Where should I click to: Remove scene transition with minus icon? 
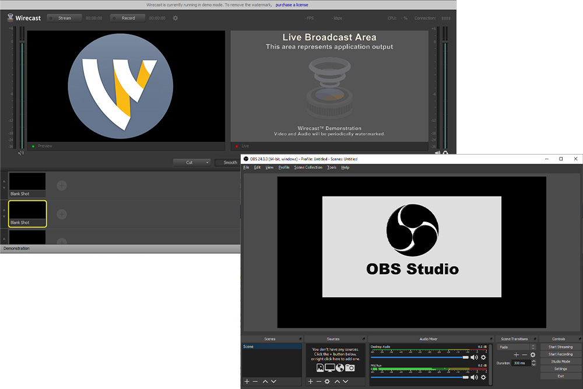(524, 355)
